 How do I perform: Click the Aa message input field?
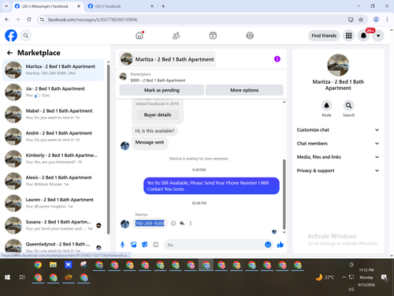click(x=214, y=245)
